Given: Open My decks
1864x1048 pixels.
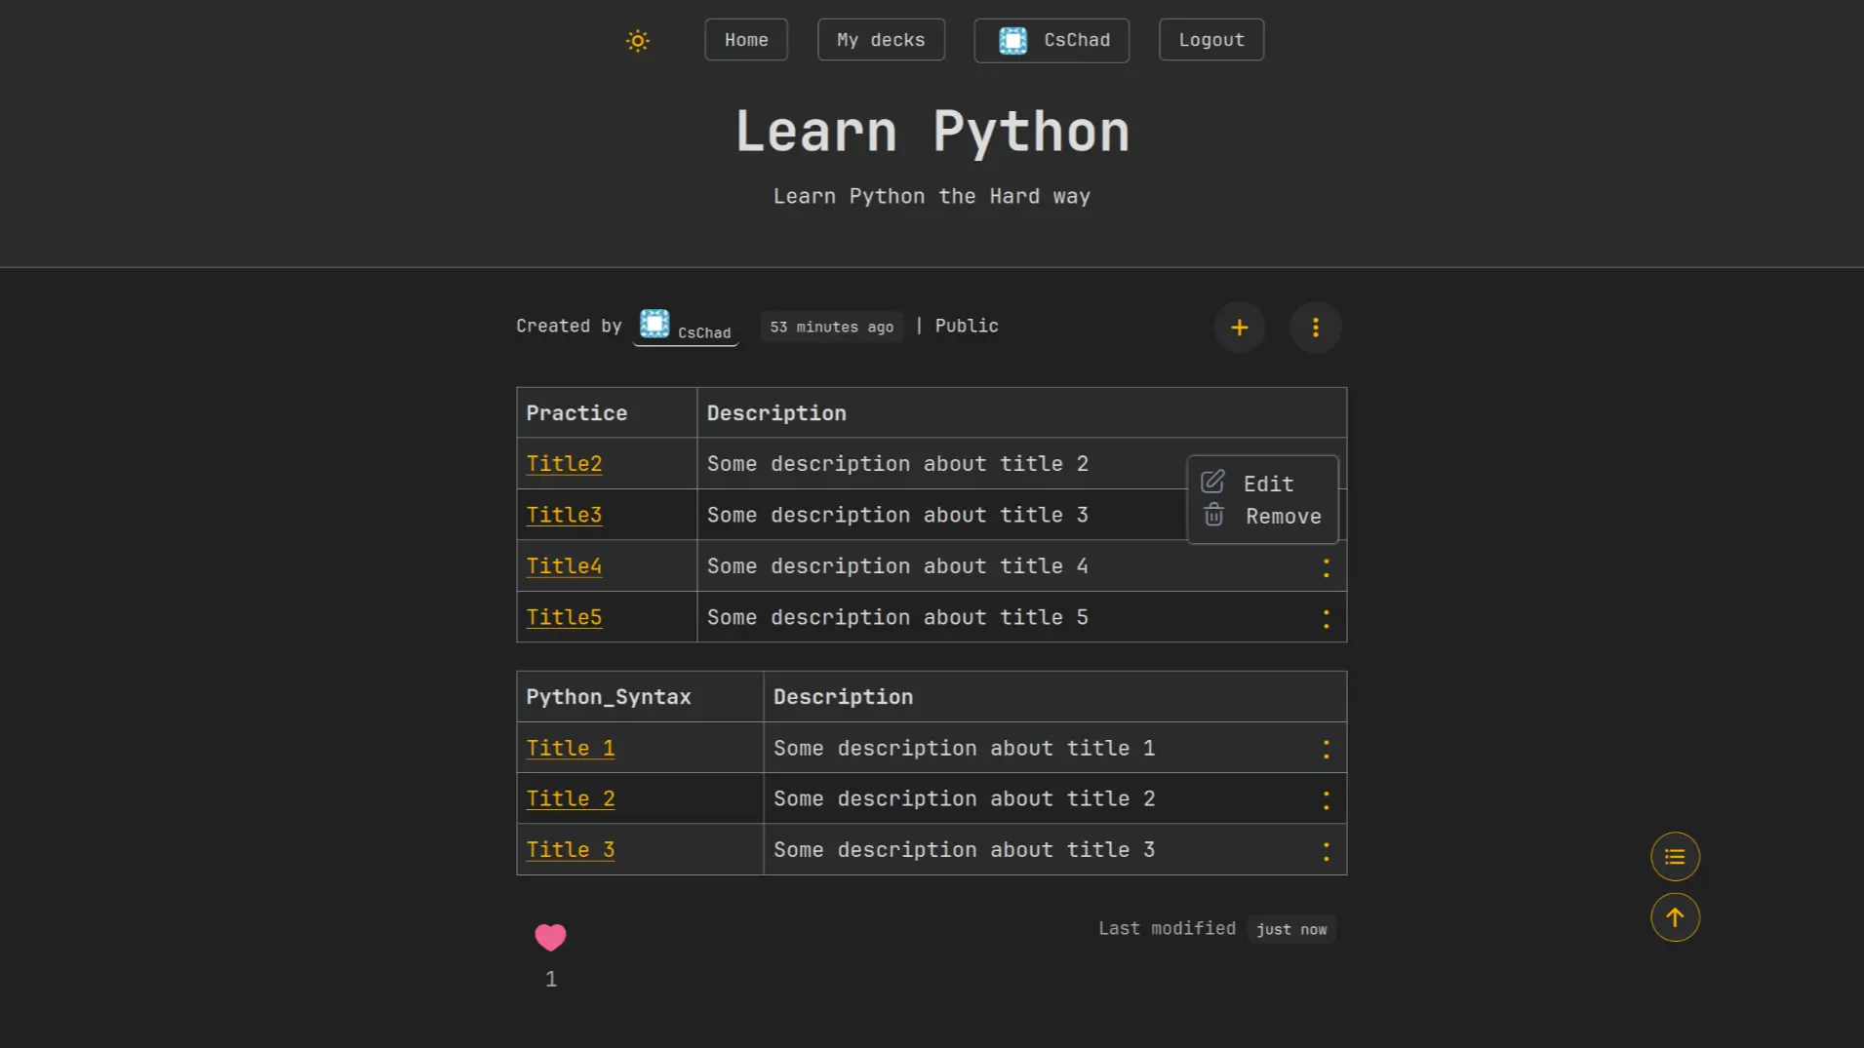Looking at the screenshot, I should [881, 40].
